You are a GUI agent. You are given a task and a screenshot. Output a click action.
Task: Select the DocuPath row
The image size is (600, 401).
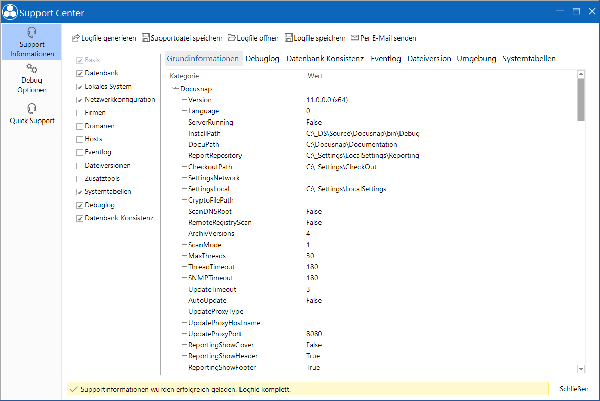pos(366,144)
